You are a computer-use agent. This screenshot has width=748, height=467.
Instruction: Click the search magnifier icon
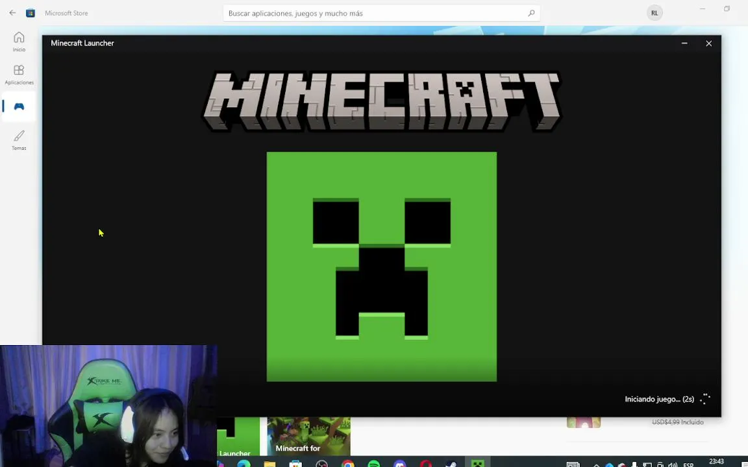click(x=531, y=14)
